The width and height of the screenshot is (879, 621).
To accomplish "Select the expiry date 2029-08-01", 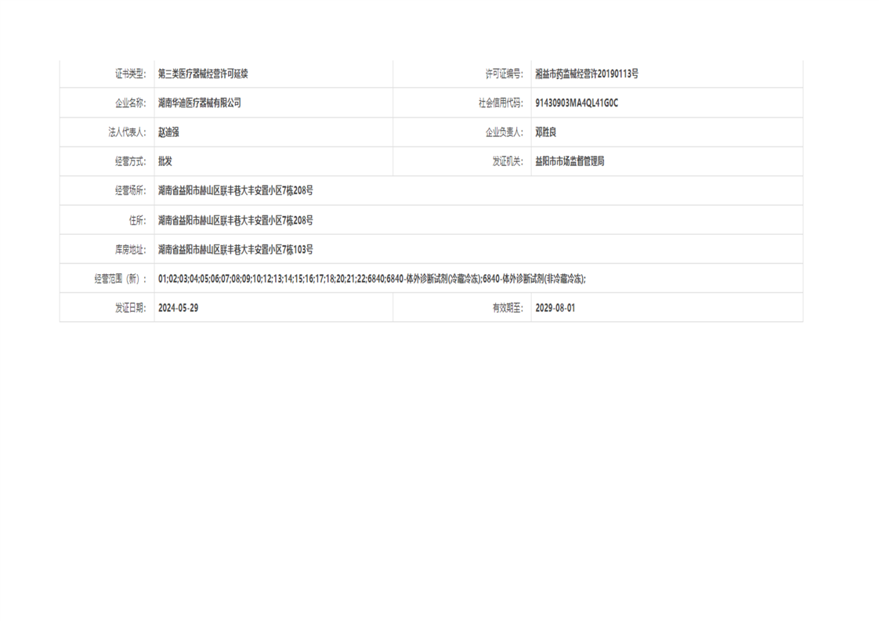I will click(x=555, y=308).
